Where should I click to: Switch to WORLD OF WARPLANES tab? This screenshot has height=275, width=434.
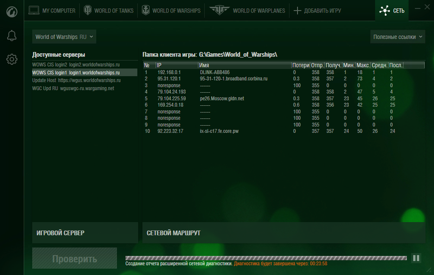(247, 10)
